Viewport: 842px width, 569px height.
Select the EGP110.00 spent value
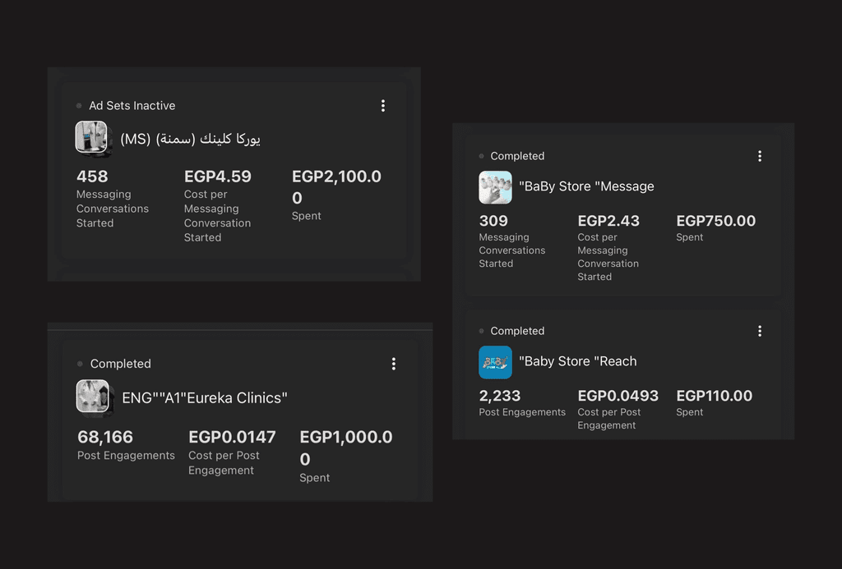click(x=715, y=396)
